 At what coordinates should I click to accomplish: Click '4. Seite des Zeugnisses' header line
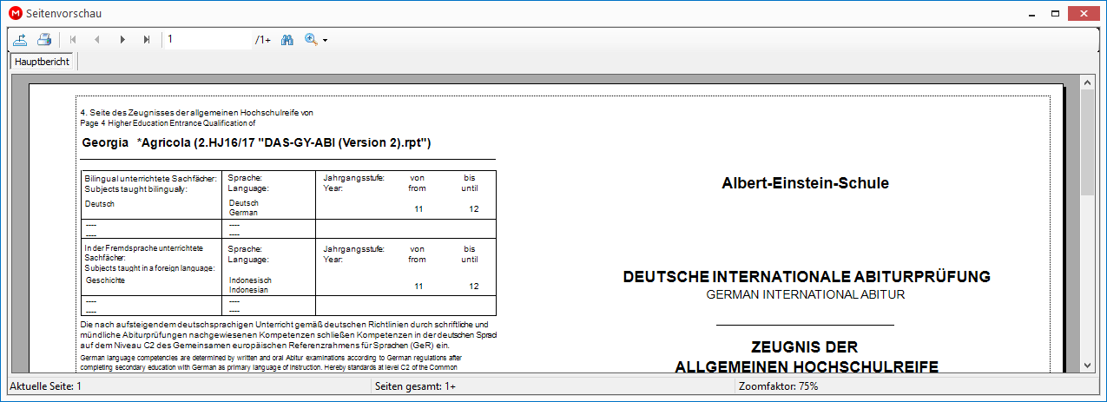(x=196, y=113)
